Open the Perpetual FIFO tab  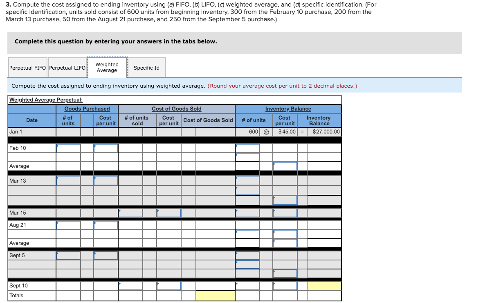27,68
